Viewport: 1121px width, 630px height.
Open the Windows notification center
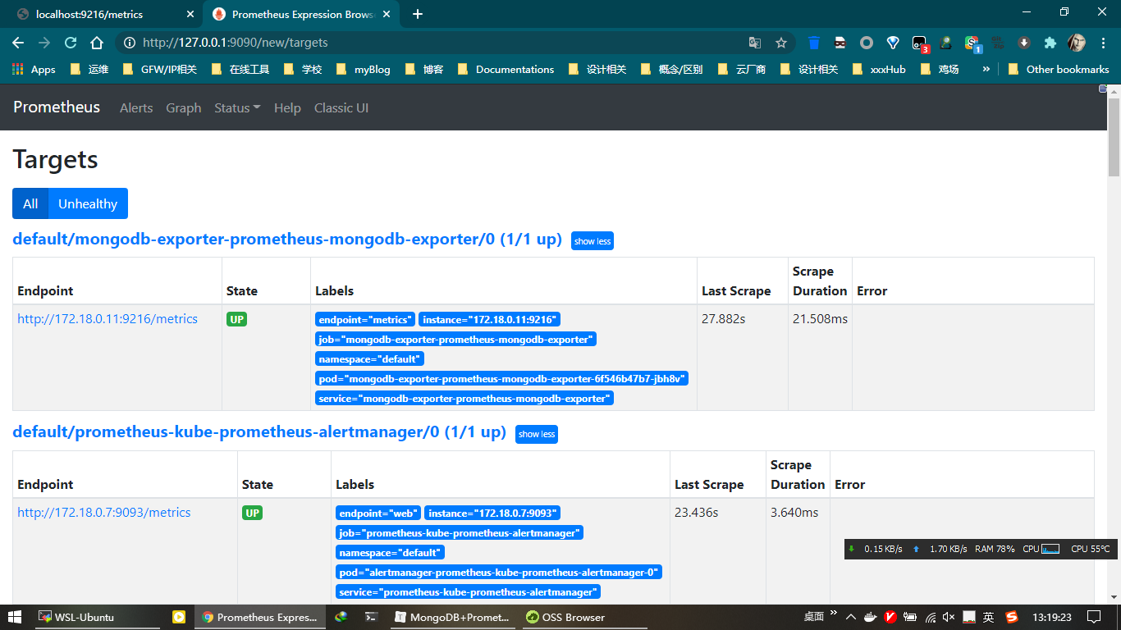1094,617
